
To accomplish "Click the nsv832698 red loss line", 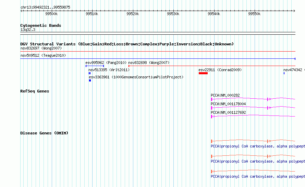I will [212, 66].
